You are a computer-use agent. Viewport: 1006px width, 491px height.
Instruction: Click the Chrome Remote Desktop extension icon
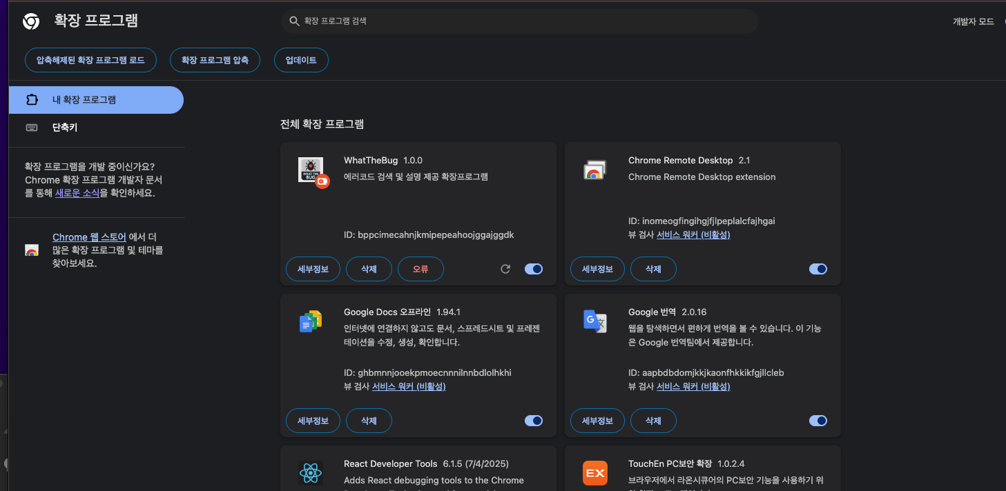tap(594, 170)
